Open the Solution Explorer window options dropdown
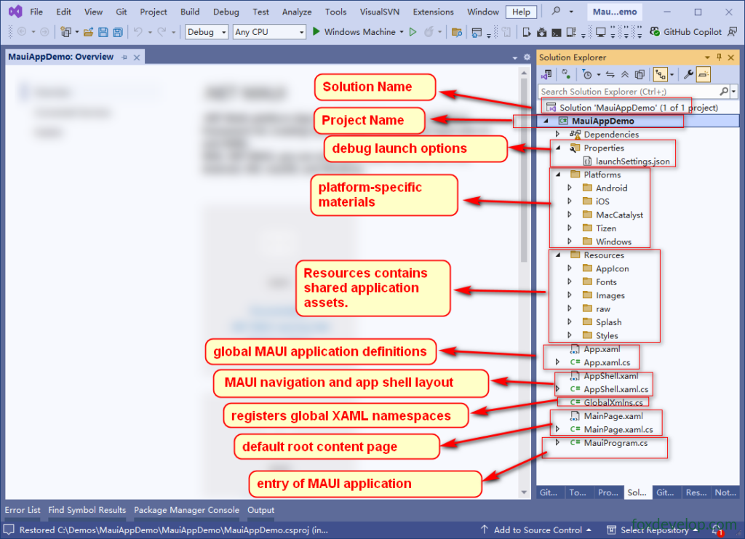The image size is (745, 539). pos(707,57)
